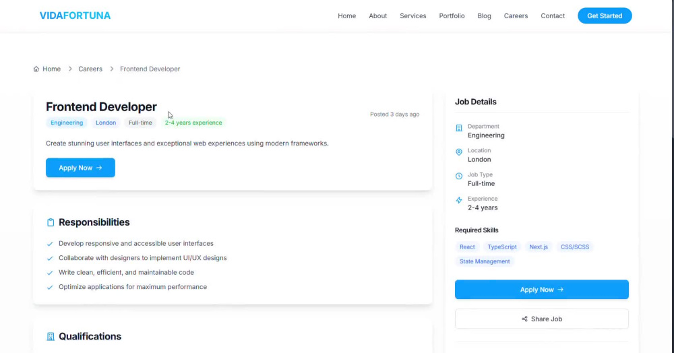This screenshot has height=353, width=674.
Task: Click the 'Full-time' Job Type value
Action: point(481,184)
